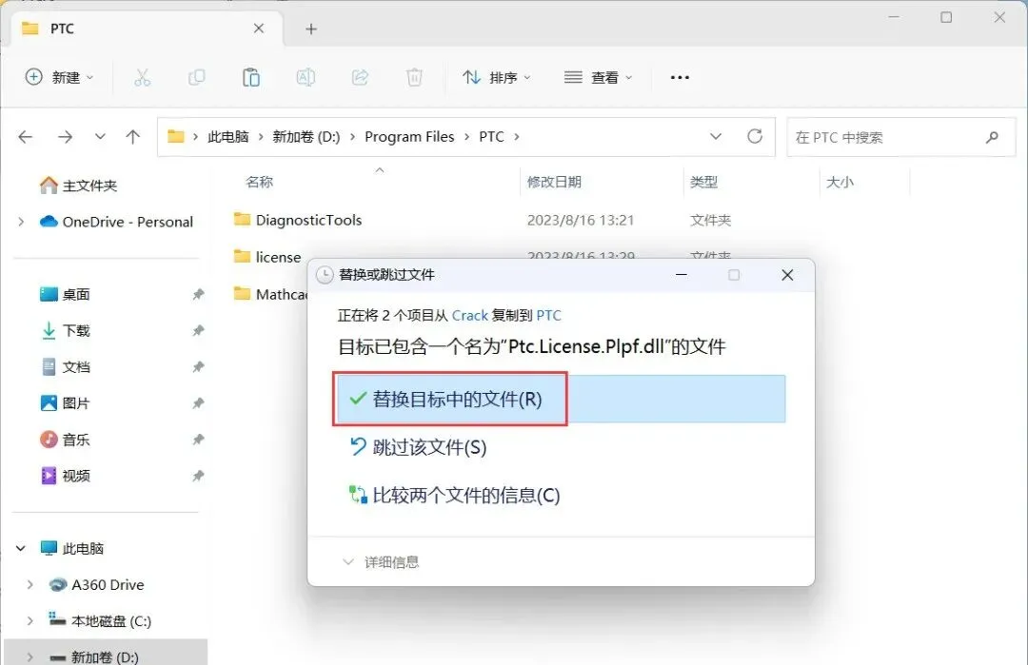Open OneDrive - Personal in sidebar

[116, 222]
